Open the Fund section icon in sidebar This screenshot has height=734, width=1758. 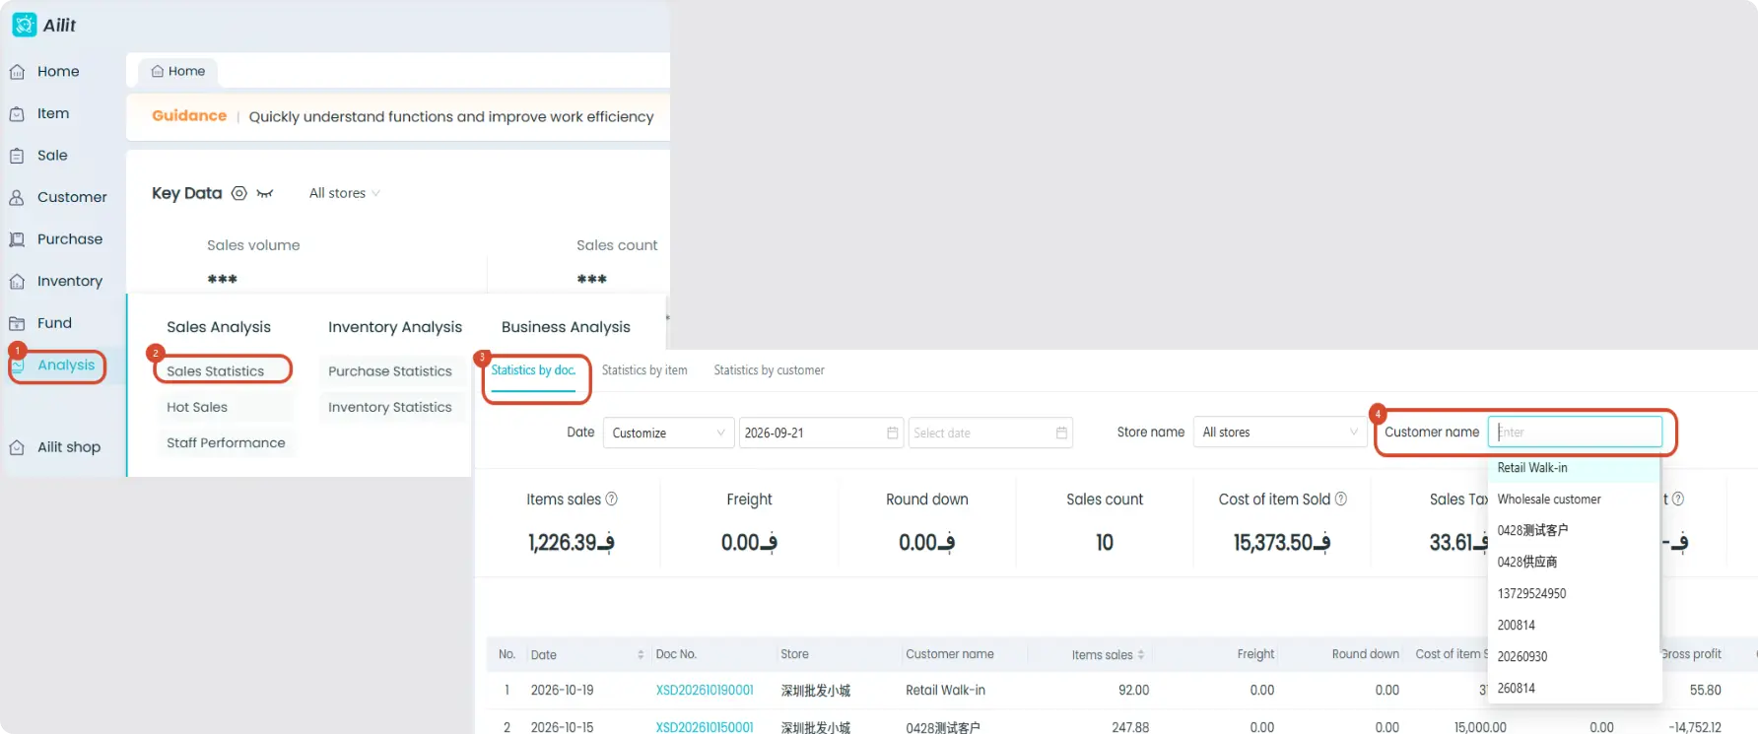(x=17, y=323)
